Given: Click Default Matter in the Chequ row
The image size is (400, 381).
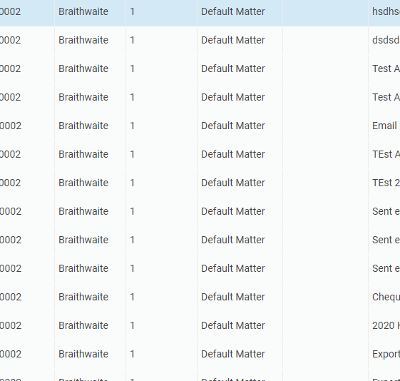Looking at the screenshot, I should click(233, 297).
